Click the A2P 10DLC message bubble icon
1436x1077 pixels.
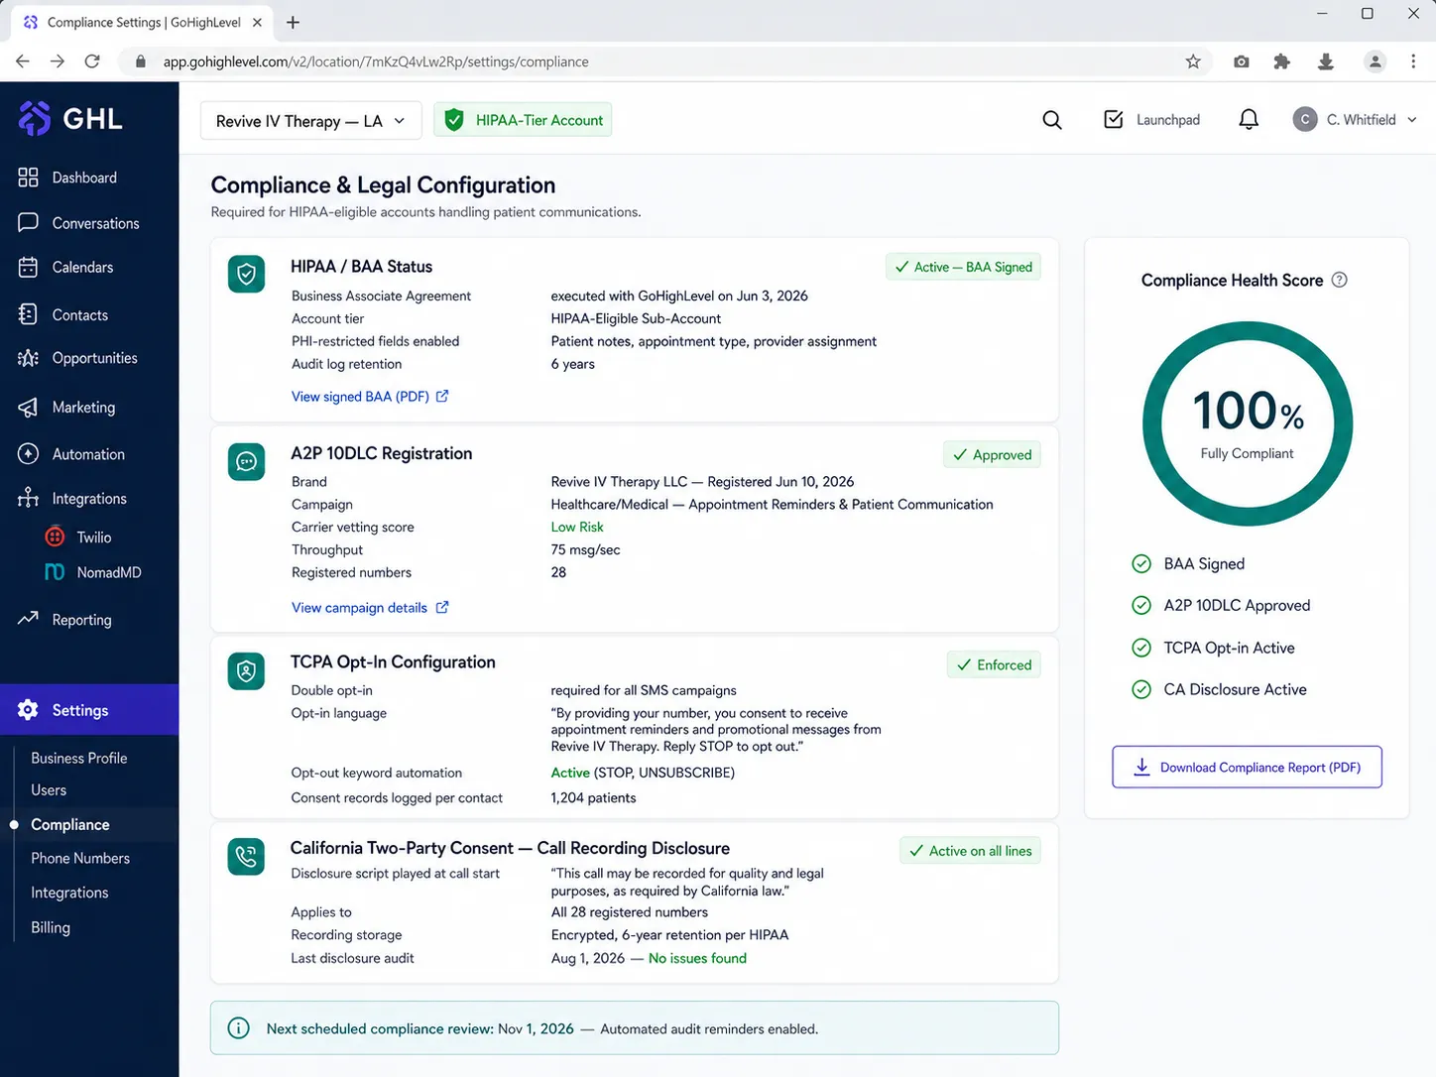point(246,461)
